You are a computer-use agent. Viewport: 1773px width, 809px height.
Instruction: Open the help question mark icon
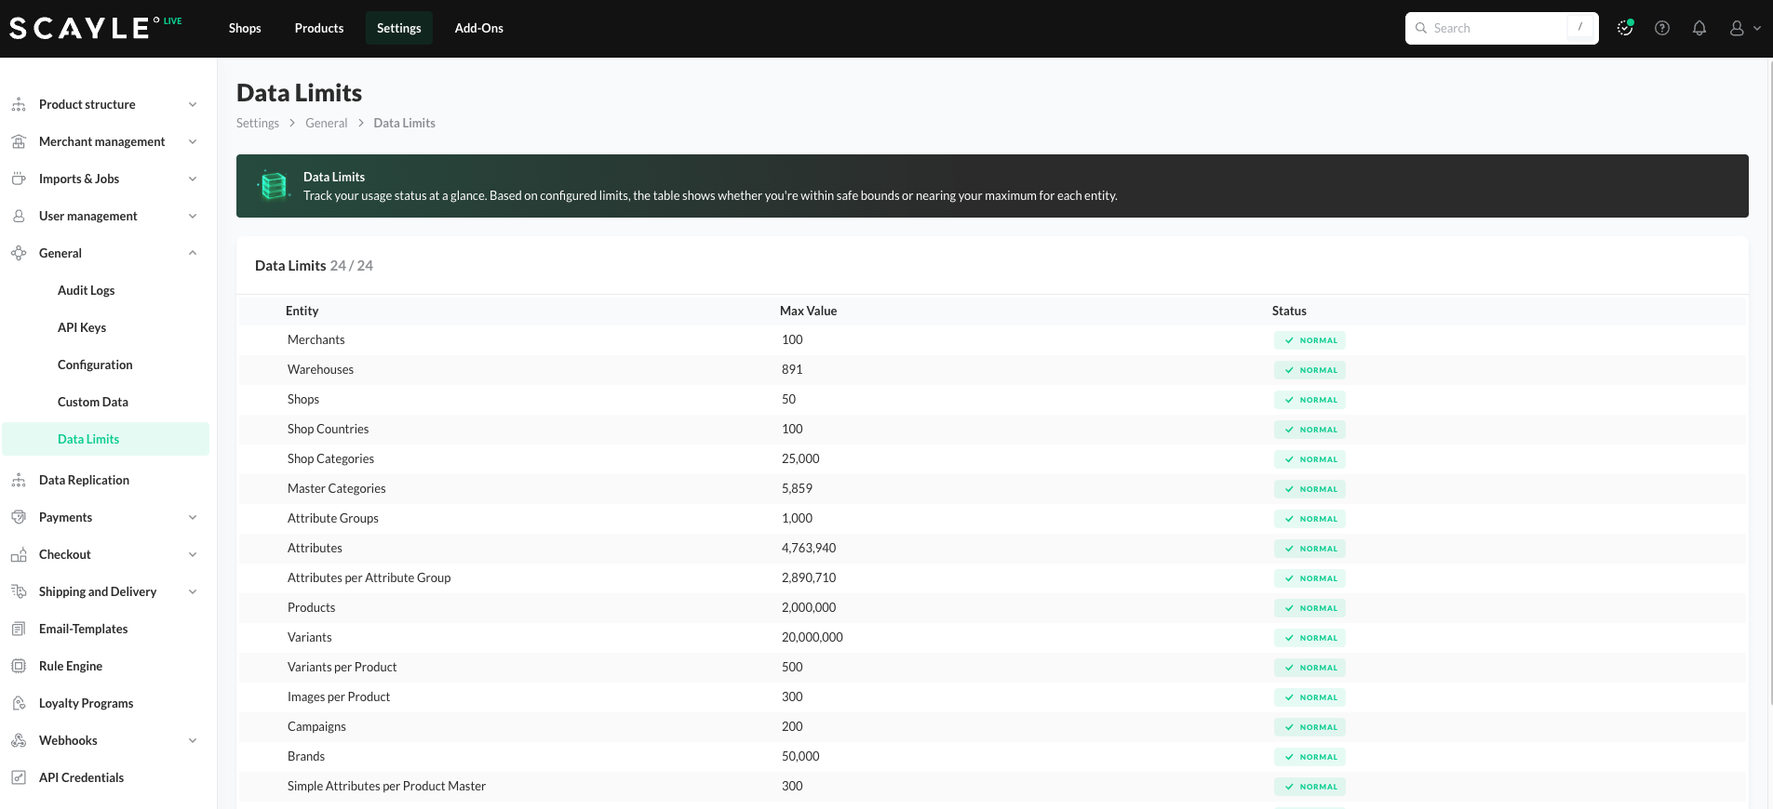coord(1661,28)
